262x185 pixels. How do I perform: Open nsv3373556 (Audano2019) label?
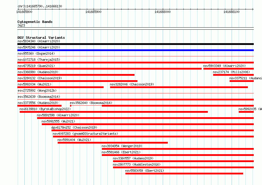38,103
